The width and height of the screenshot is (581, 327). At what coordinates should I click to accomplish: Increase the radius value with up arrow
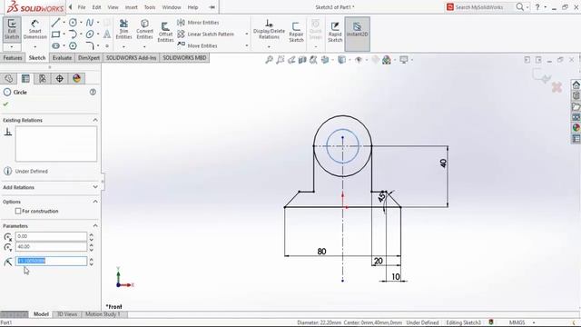coord(91,259)
